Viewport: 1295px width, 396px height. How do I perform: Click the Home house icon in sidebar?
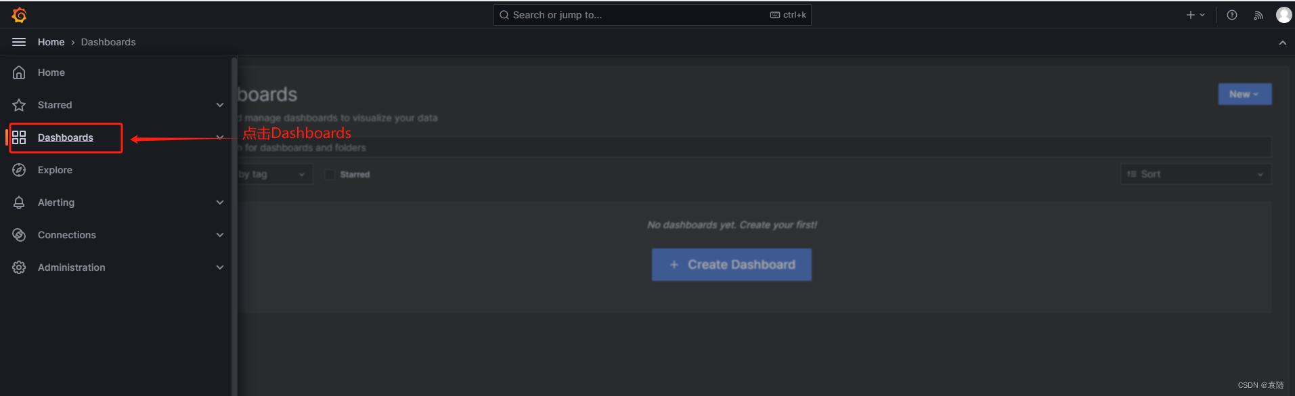click(x=19, y=72)
